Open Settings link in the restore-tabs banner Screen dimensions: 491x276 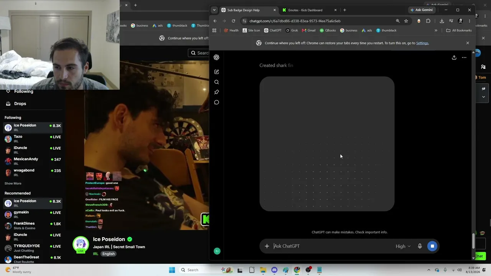click(x=422, y=43)
